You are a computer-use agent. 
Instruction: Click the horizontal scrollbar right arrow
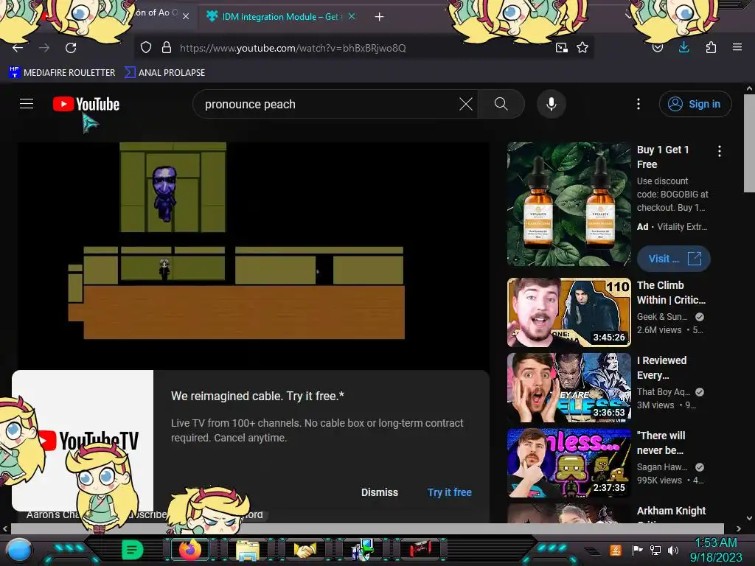coord(739,528)
